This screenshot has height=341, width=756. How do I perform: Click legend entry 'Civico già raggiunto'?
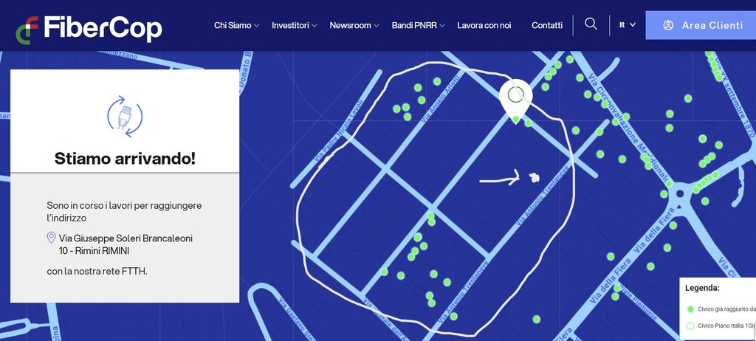tap(726, 309)
